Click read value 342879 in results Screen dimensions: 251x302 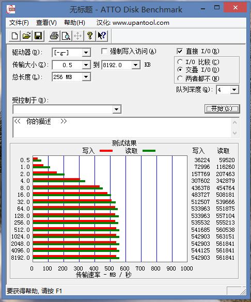tap(225, 181)
